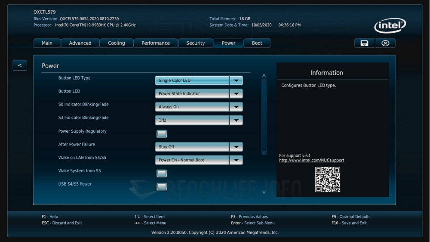The image size is (430, 242).
Task: Click the Wake System from S5 label
Action: 80,171
